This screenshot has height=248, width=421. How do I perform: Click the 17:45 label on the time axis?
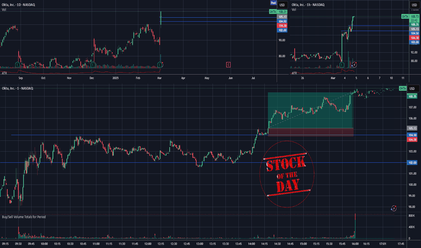pos(401,243)
